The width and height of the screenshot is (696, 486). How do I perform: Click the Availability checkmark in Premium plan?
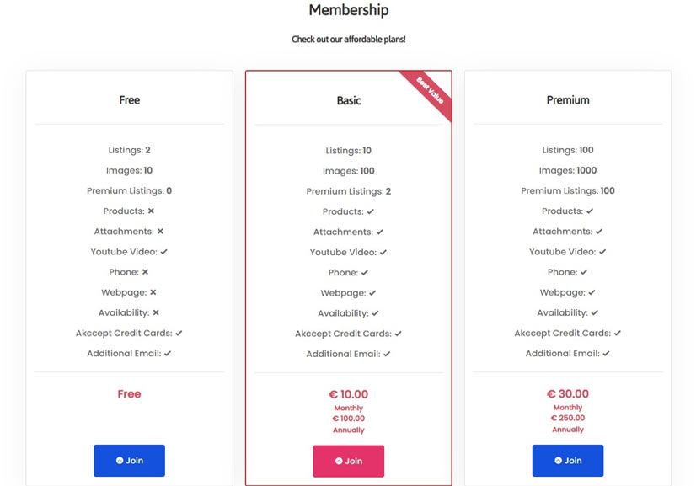(x=596, y=312)
